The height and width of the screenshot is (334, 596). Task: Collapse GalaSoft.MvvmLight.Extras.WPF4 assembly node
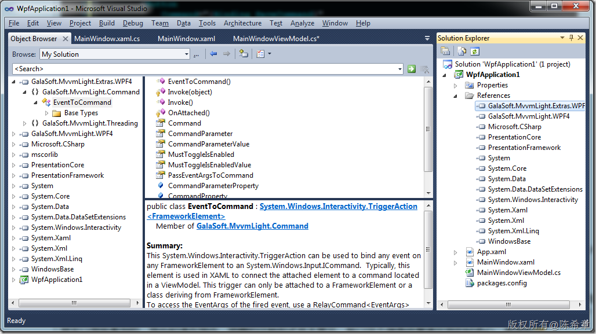pyautogui.click(x=14, y=82)
